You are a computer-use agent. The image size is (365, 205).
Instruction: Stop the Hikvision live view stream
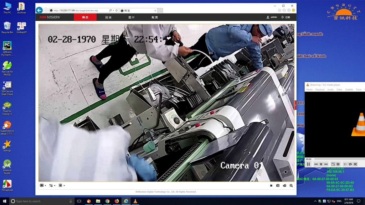coord(271,185)
